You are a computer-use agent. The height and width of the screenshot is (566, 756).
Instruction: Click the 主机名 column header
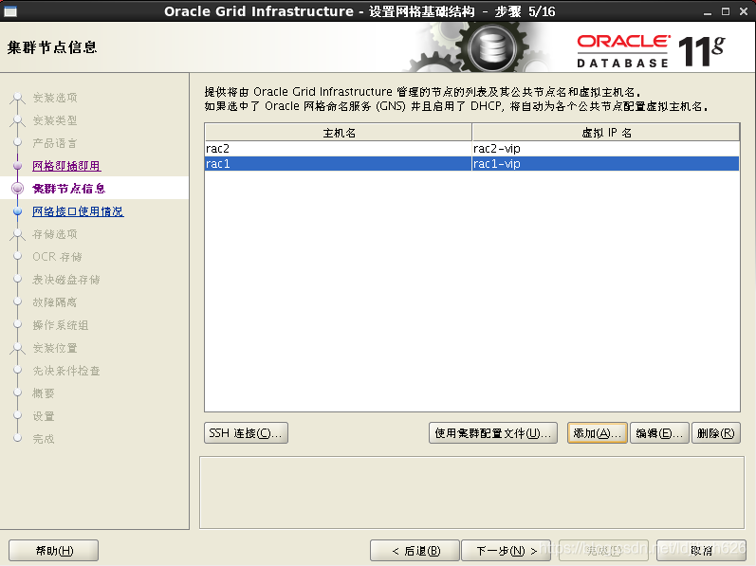tap(338, 133)
